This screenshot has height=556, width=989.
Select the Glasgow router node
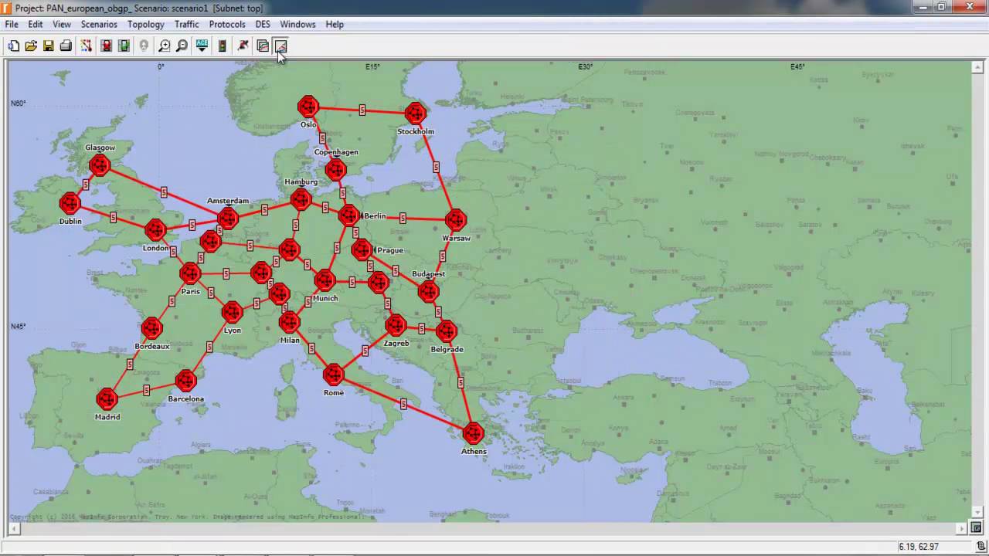point(100,164)
